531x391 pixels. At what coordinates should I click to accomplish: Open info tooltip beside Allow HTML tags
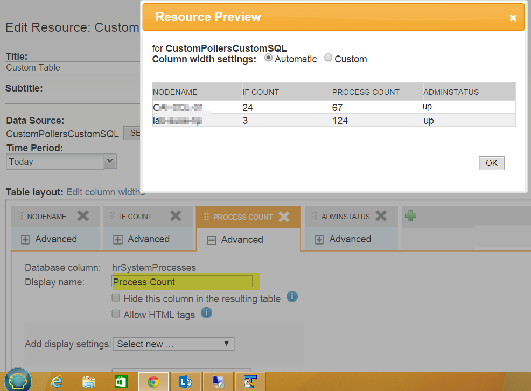pos(206,312)
